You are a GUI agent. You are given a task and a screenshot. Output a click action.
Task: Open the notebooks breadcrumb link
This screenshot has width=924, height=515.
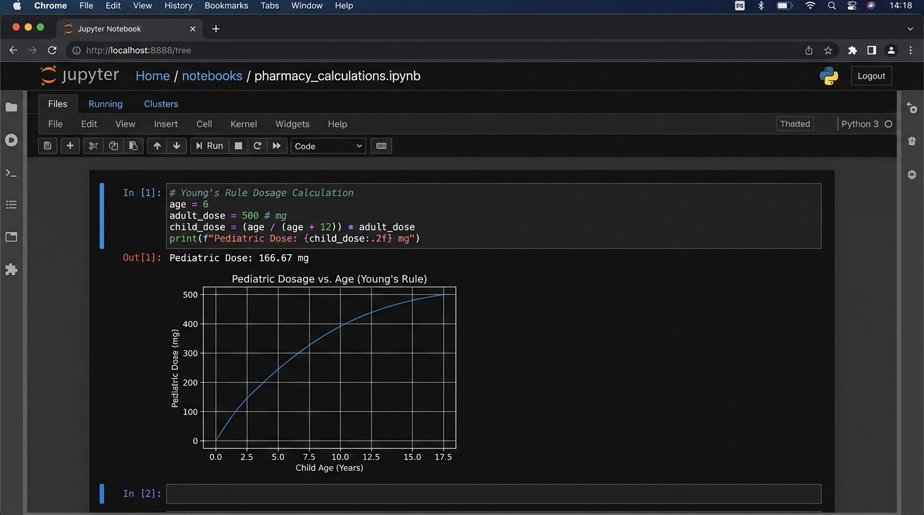click(x=212, y=76)
